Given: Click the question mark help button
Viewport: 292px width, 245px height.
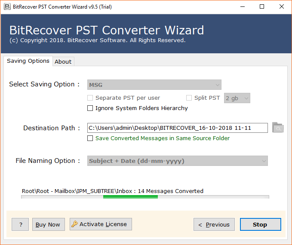Looking at the screenshot, I should tap(20, 224).
